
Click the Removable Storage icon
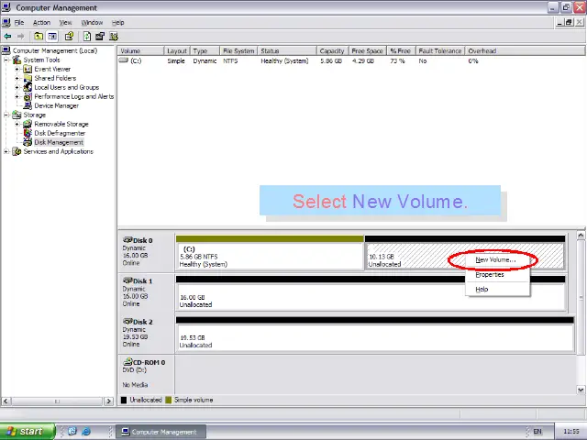28,124
